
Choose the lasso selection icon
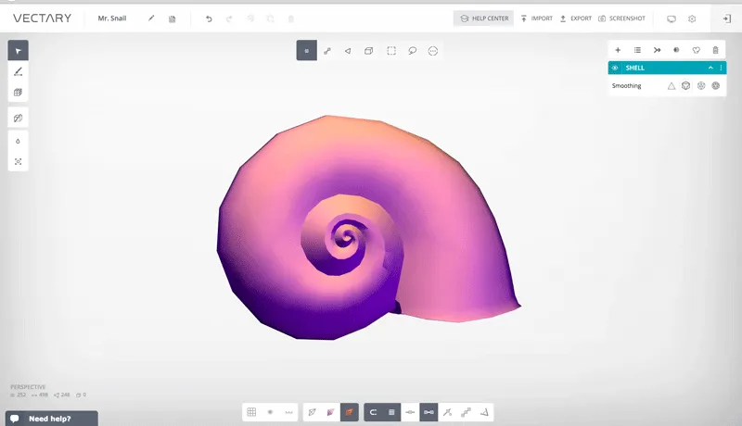click(412, 51)
